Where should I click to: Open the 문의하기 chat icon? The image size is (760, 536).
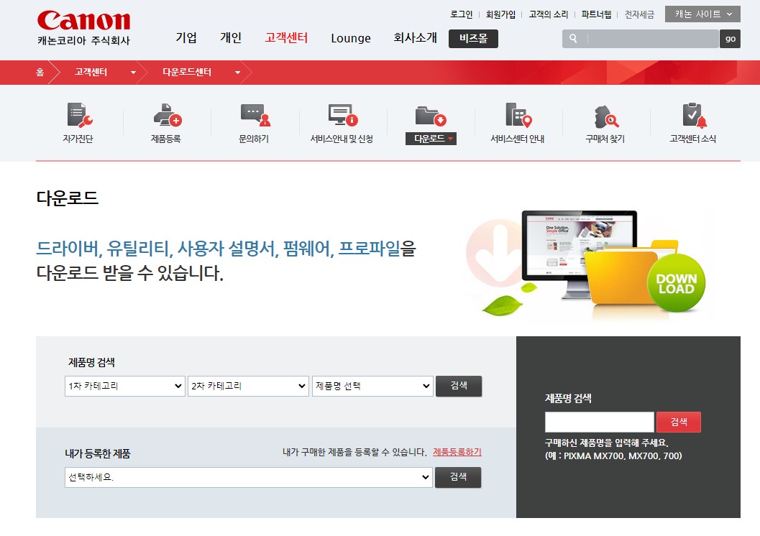[255, 115]
